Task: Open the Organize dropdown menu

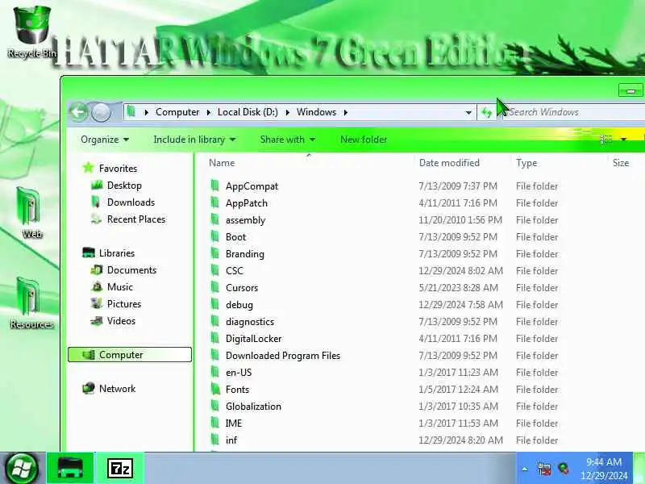Action: pyautogui.click(x=105, y=140)
